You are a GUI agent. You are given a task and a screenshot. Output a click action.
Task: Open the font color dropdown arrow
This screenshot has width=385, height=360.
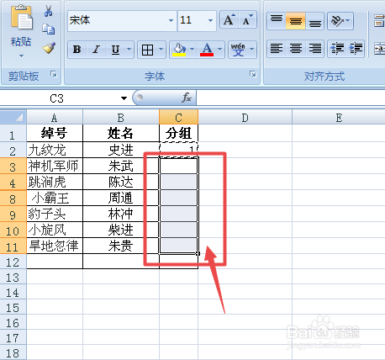(220, 50)
